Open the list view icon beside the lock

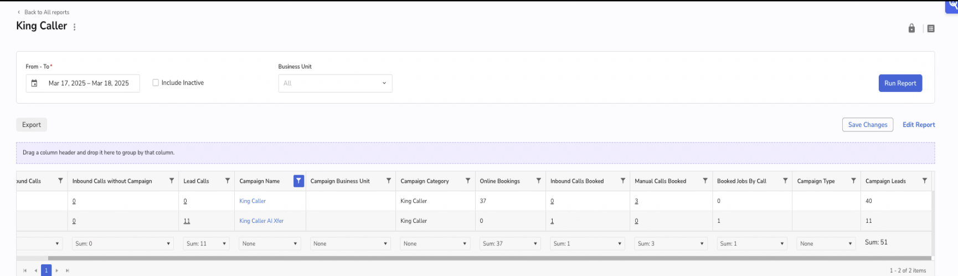[931, 28]
